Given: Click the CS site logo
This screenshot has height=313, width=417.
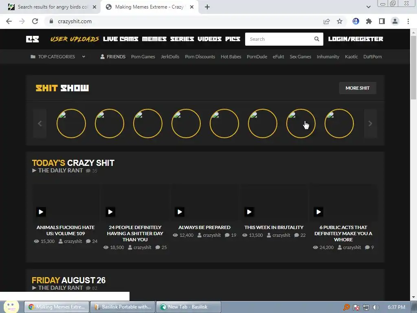Looking at the screenshot, I should coord(33,39).
